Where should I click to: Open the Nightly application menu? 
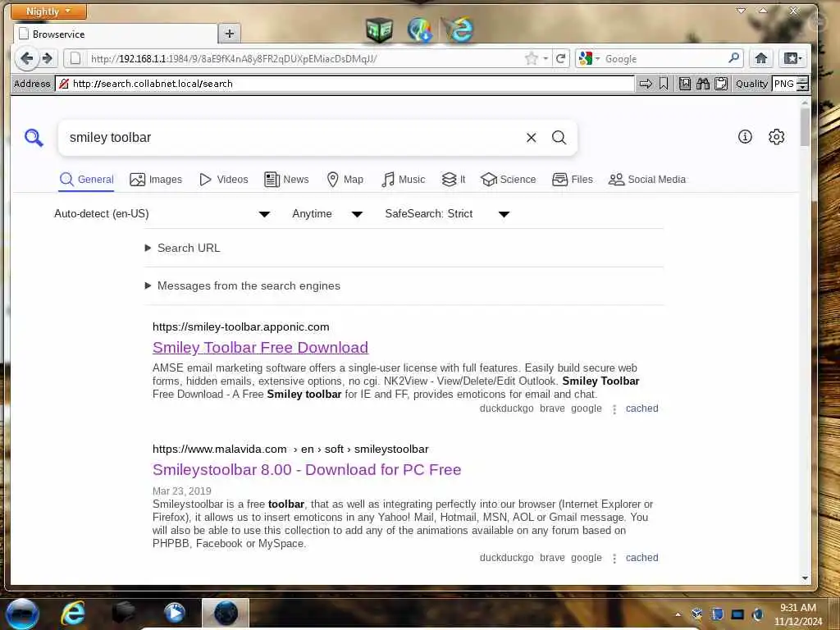coord(48,11)
